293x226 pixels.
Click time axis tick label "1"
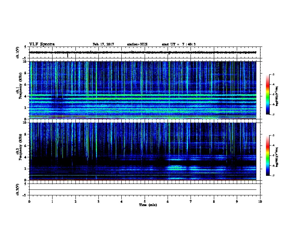click(52, 202)
